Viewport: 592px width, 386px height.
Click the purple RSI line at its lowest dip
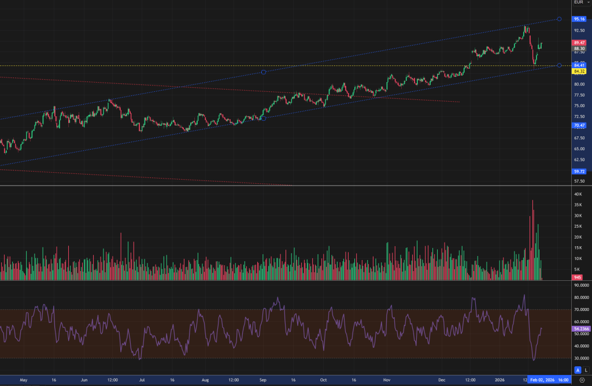(534, 360)
